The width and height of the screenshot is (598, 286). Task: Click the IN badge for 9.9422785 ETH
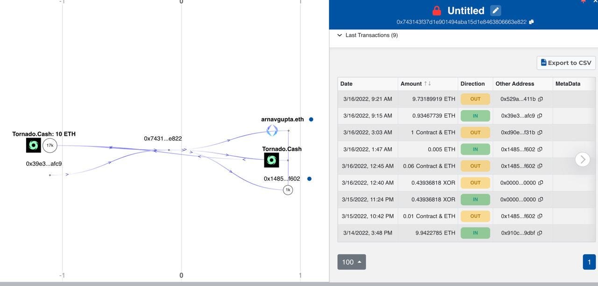pos(475,233)
